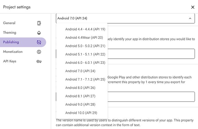Choose Android 7.1 - 7.1.2 (API 25)
This screenshot has height=129, width=198.
click(82, 79)
